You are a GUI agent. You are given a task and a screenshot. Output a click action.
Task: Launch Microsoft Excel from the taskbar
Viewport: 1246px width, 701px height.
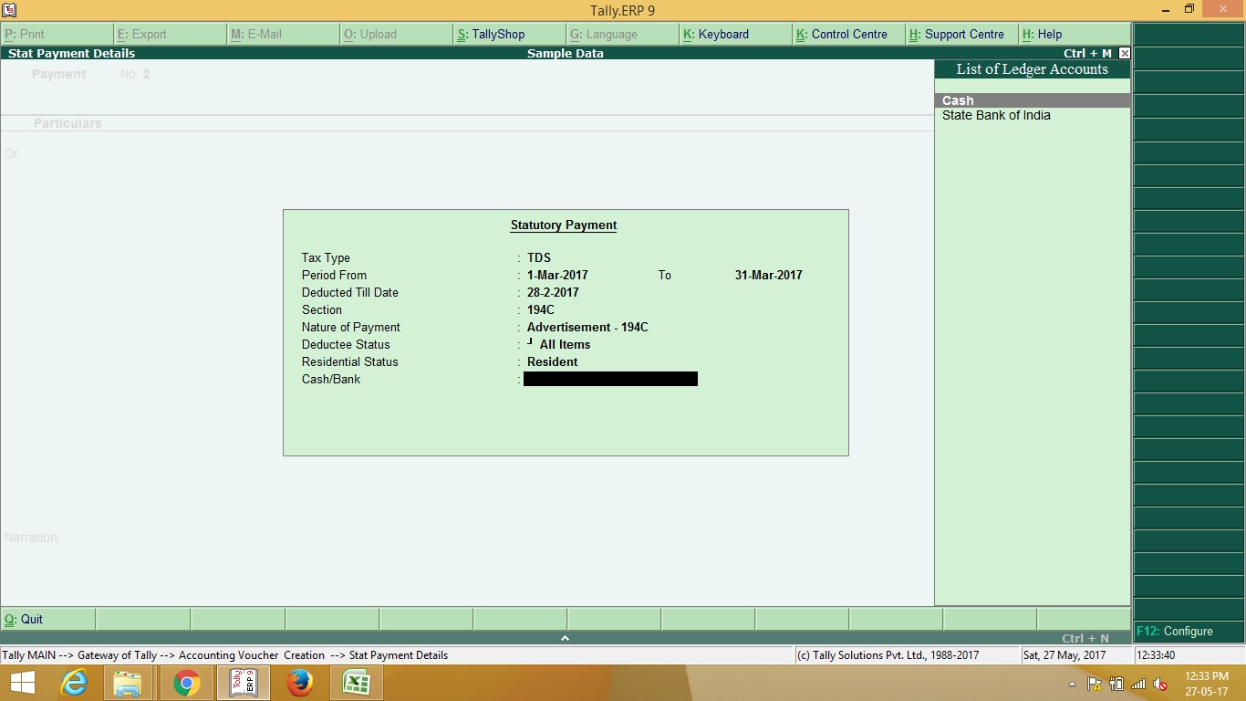pos(356,682)
